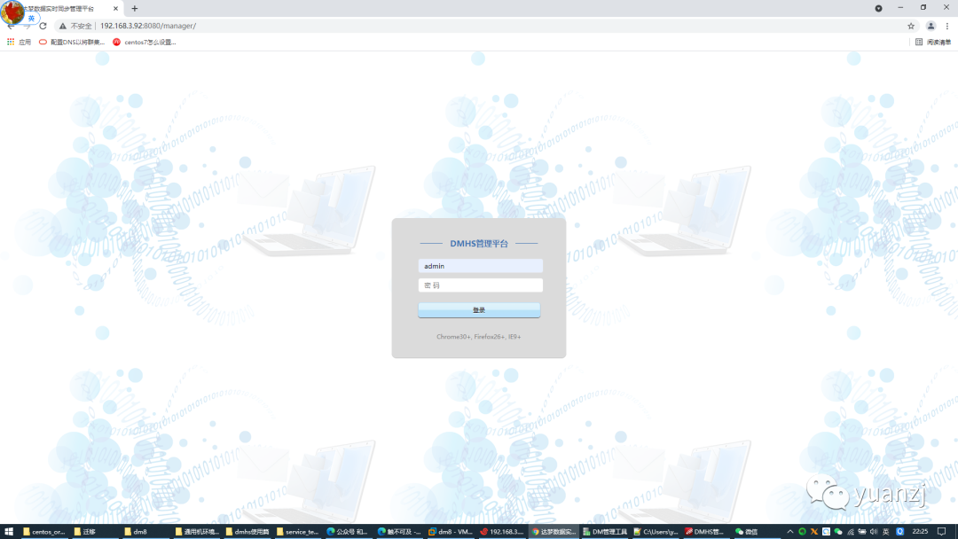Open a new browser tab with plus icon
958x539 pixels.
pyautogui.click(x=135, y=9)
